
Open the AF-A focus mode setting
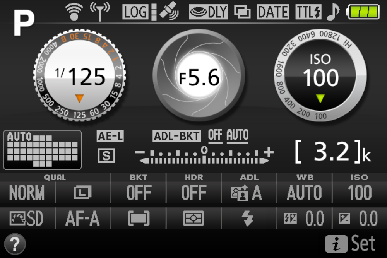(82, 219)
